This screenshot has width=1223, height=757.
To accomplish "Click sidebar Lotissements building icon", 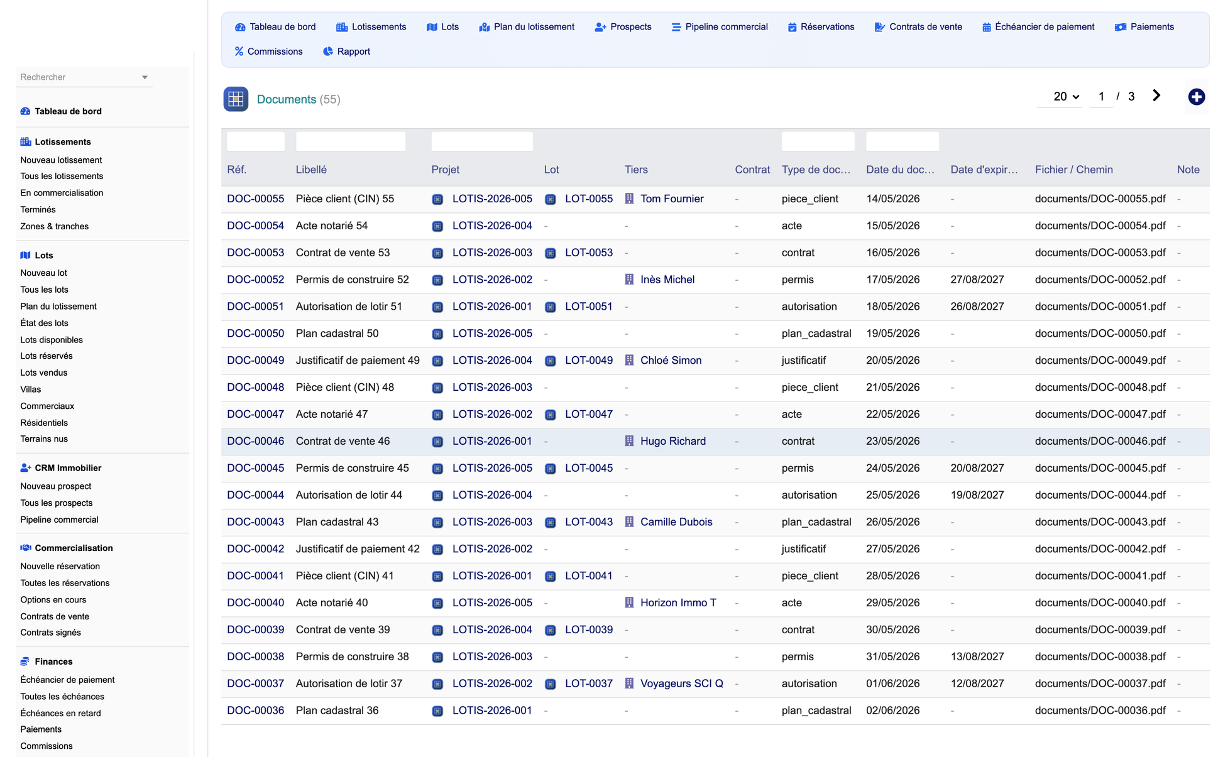I will (25, 142).
